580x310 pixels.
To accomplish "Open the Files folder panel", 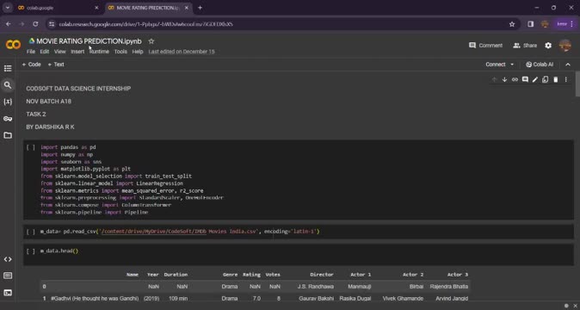I will (x=8, y=135).
